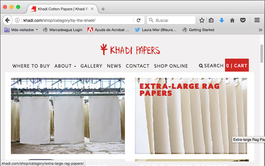Bookmark this page with the star icon
265x166 pixels.
coord(202,20)
